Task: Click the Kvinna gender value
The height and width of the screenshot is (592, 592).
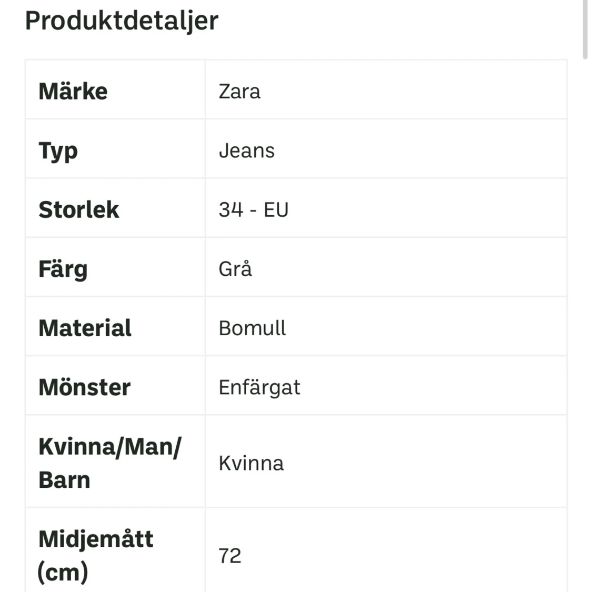Action: click(x=251, y=463)
